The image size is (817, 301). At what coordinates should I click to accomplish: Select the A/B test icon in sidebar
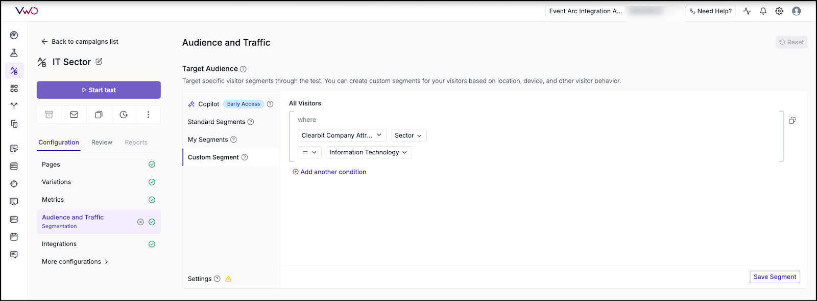tap(14, 71)
